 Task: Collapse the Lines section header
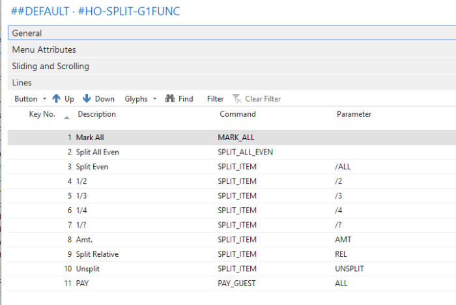21,83
